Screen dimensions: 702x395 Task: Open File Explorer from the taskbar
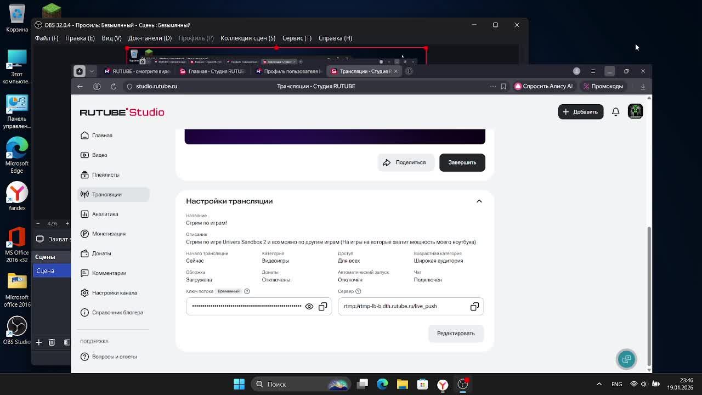point(403,384)
